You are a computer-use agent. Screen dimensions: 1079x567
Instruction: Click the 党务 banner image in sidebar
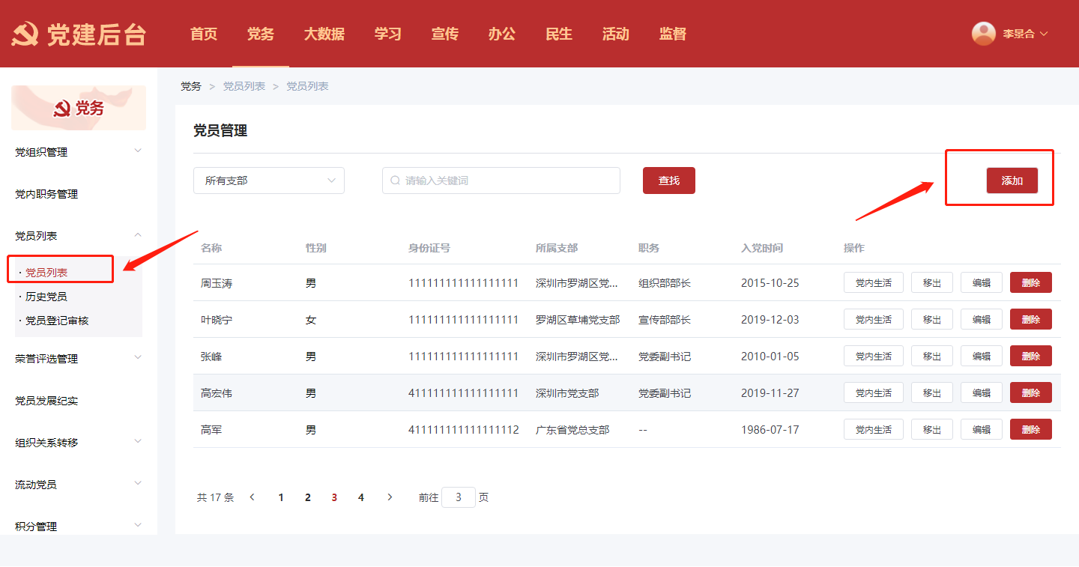[79, 108]
